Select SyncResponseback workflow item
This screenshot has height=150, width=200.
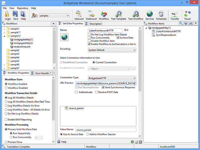pyautogui.click(x=166, y=35)
